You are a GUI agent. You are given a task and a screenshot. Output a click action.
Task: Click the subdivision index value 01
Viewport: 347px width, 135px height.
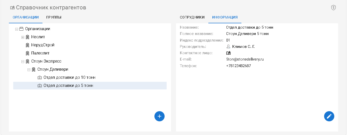(x=228, y=40)
